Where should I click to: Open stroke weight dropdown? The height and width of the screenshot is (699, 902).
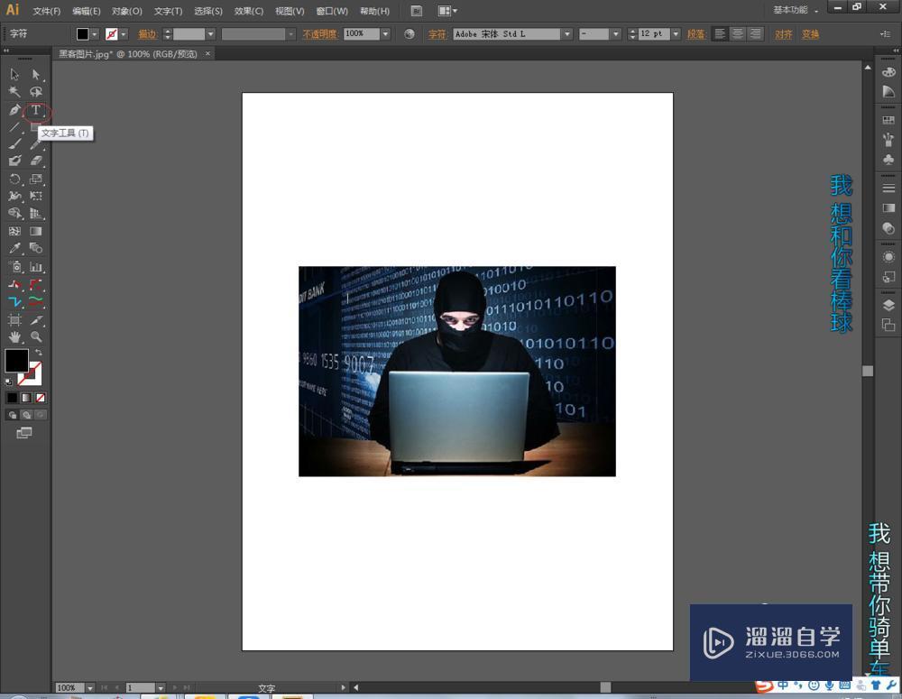210,34
